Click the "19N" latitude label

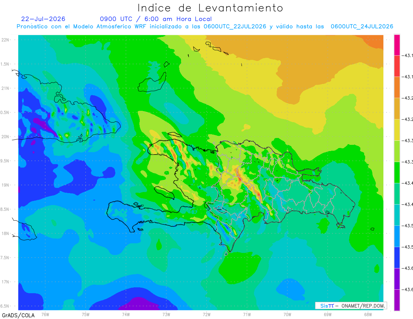pos(6,185)
